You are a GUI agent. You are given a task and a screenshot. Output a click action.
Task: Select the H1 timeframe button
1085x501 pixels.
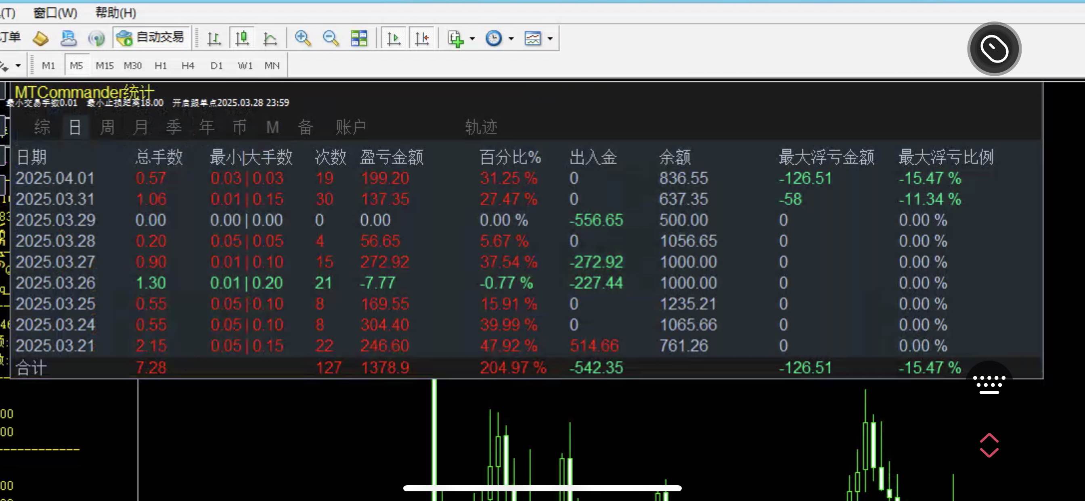(x=161, y=66)
